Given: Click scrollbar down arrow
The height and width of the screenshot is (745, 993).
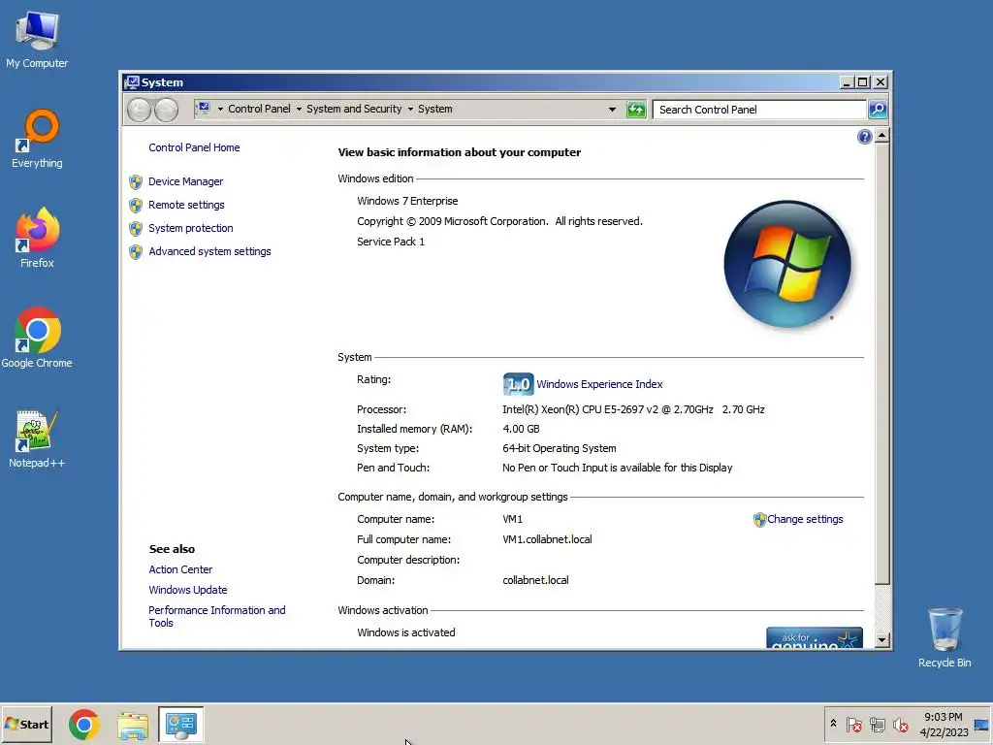Looking at the screenshot, I should [x=881, y=640].
